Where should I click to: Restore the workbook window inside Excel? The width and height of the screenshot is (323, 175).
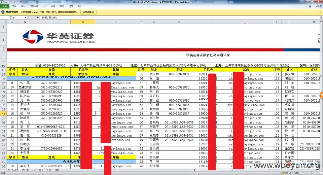(x=317, y=6)
